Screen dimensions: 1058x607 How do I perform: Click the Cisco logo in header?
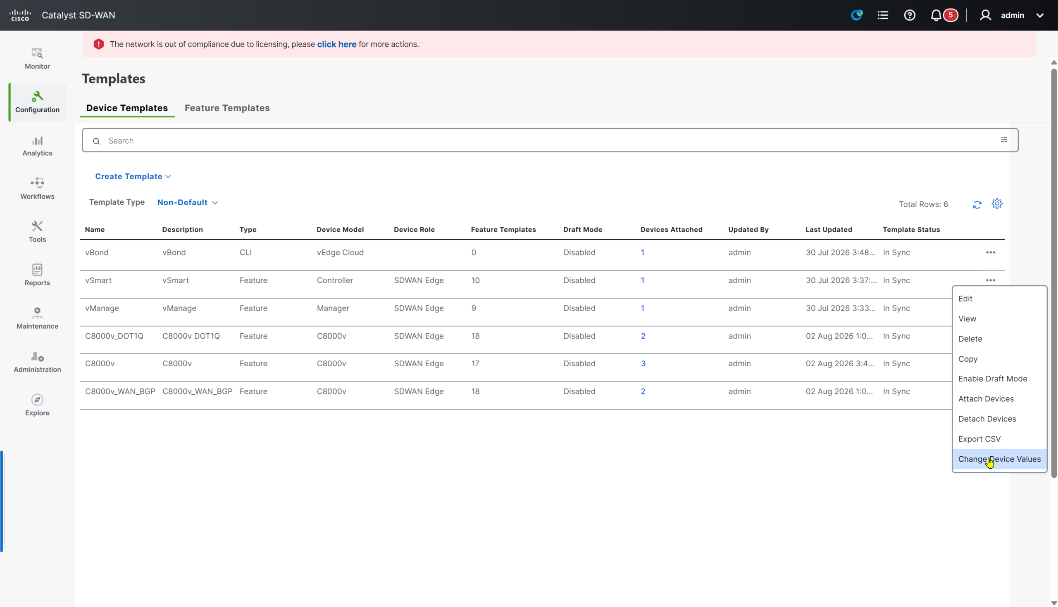click(19, 15)
